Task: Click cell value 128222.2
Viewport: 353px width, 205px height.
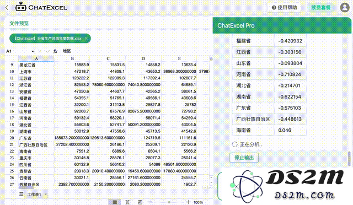Action: (72, 78)
